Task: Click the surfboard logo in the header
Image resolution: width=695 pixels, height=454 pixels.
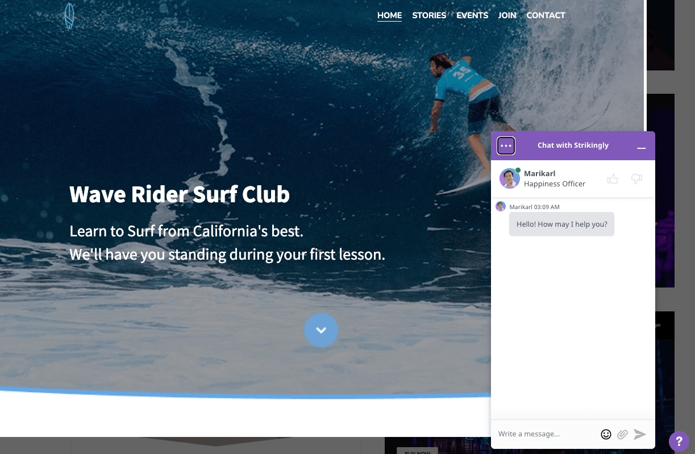Action: tap(69, 16)
